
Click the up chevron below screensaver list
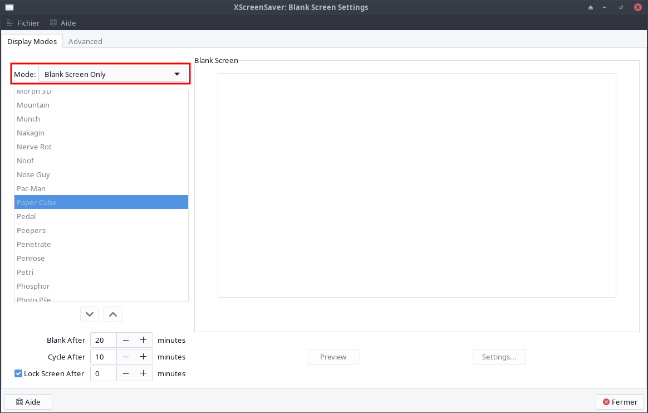click(113, 314)
